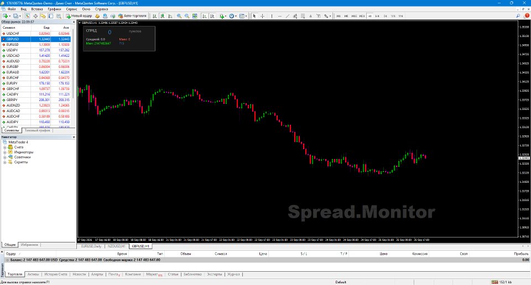Select the cursor arrow tool
Viewport: 531px width, 285px height.
[254, 16]
